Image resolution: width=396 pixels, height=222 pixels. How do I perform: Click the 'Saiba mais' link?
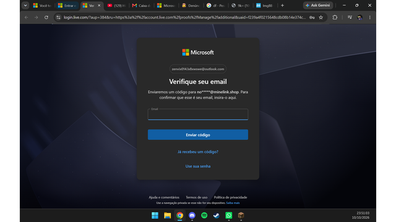233,203
